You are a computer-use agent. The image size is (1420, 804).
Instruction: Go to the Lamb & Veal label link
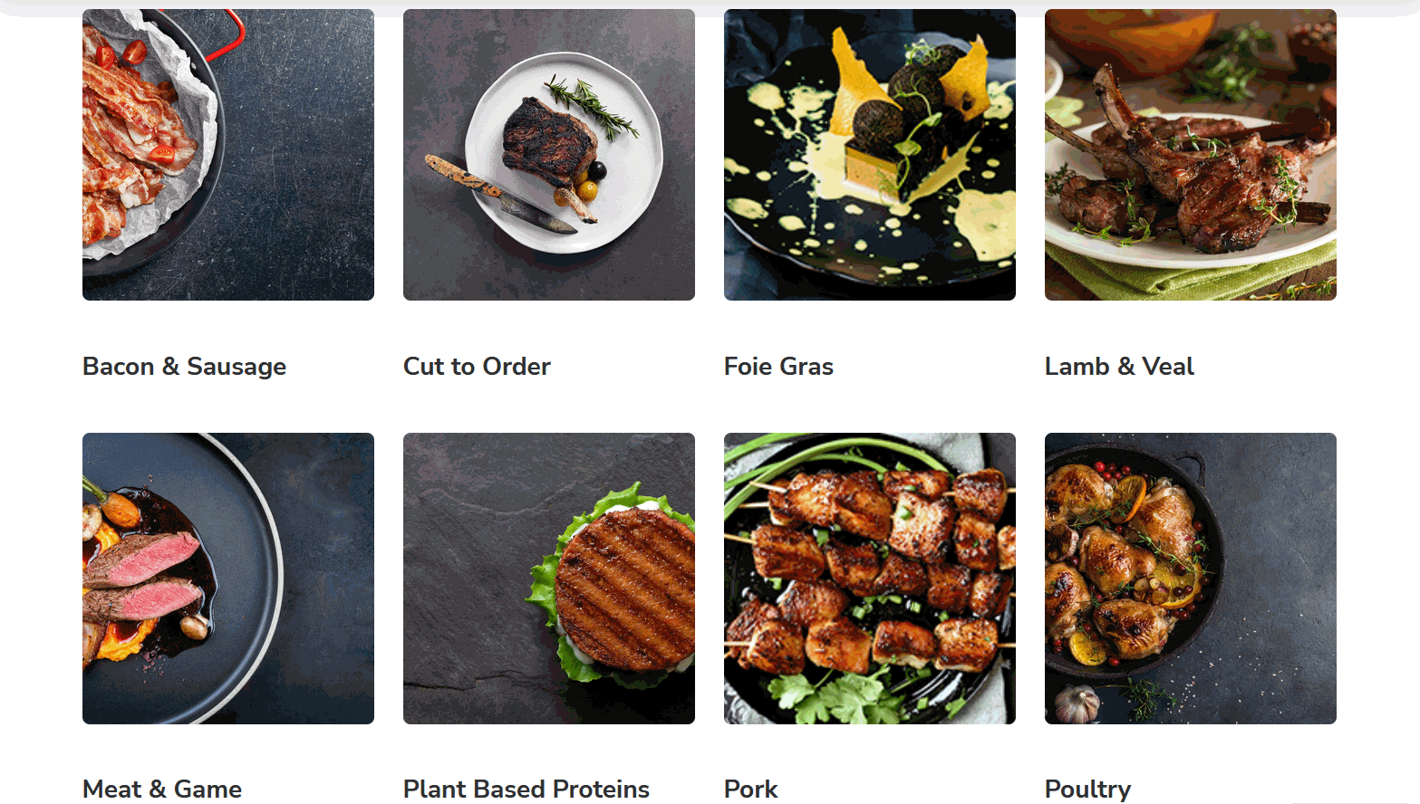tap(1119, 367)
